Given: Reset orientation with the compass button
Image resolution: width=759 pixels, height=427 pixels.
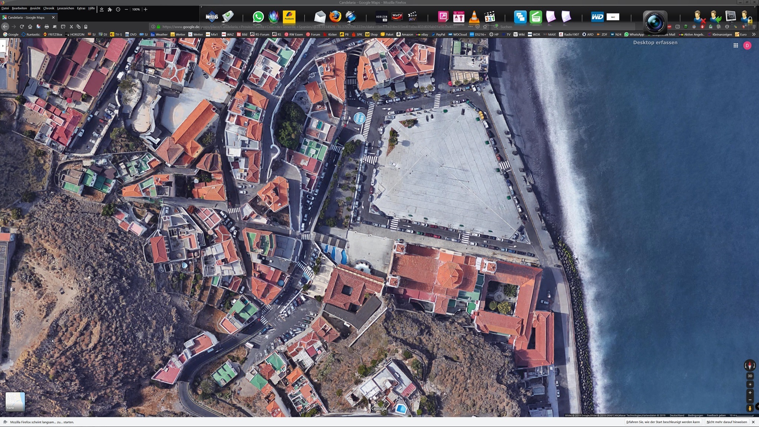Looking at the screenshot, I should 750,365.
